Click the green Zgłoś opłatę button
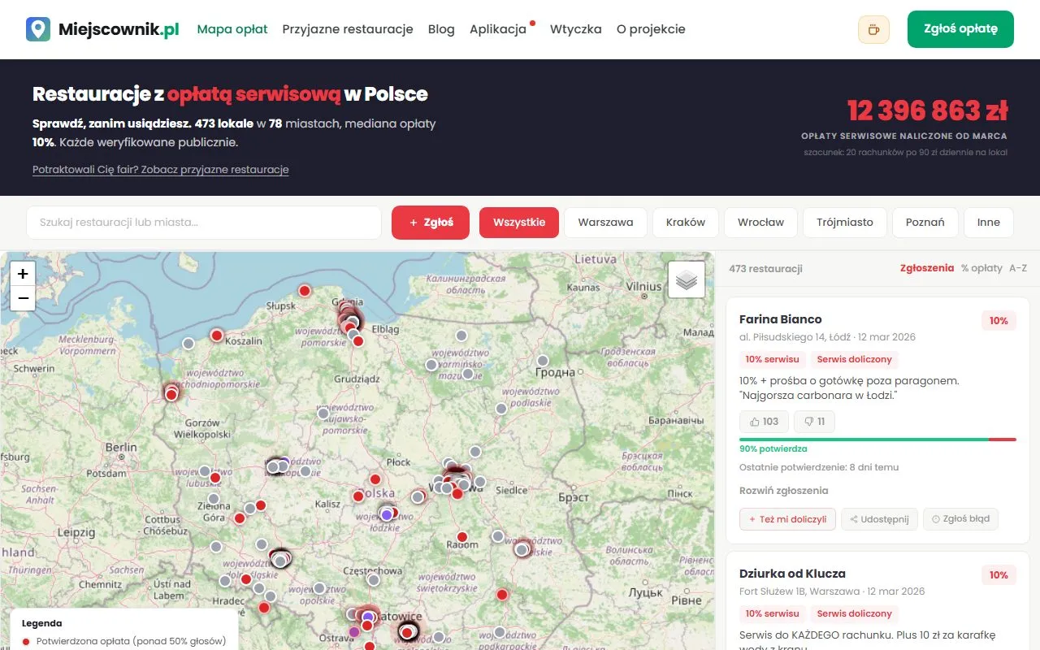 click(960, 29)
